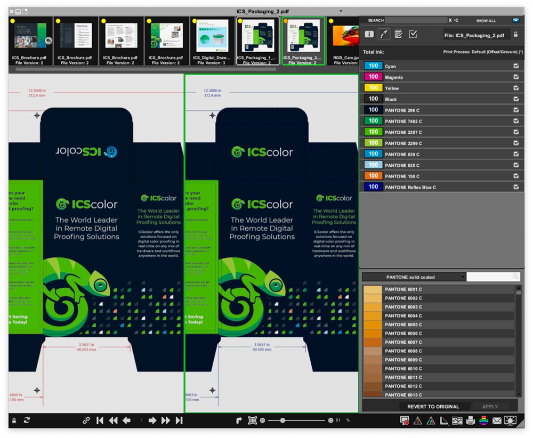Select the first ICS_Brochure.pdf thumbnail

[x=30, y=41]
